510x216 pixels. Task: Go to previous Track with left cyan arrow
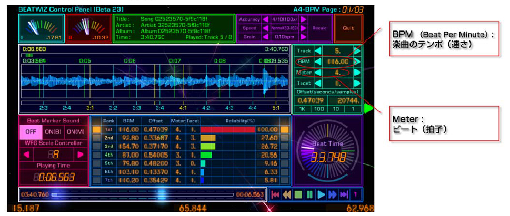point(318,50)
